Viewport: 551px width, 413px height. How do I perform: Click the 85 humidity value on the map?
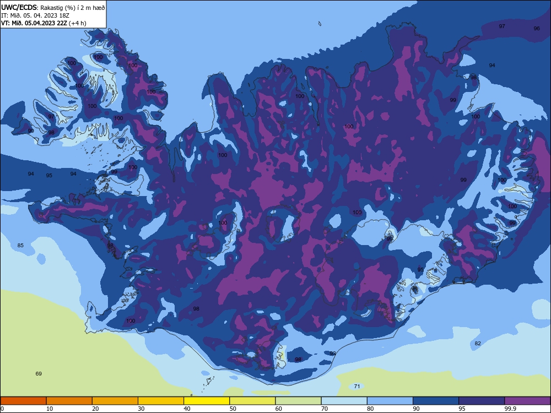click(x=20, y=246)
